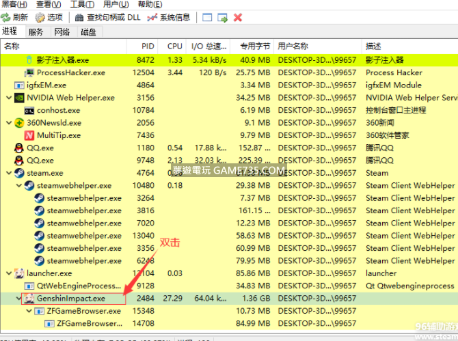Viewport: 458px width, 341px height.
Task: Select QQ.exe penguin icon with PID 1180
Action: pos(19,148)
